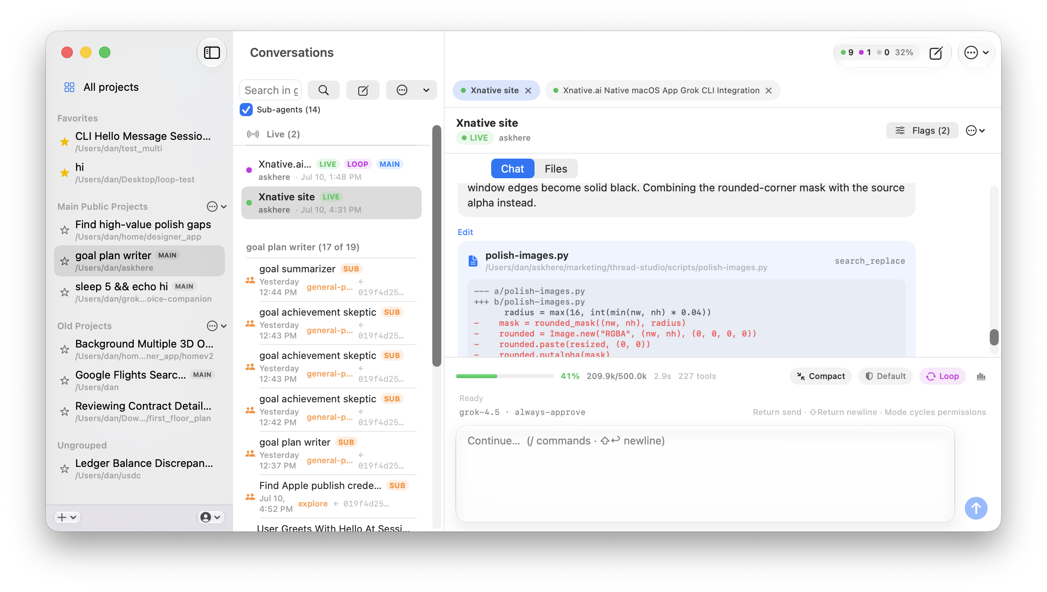This screenshot has width=1047, height=592.
Task: Send message with the up arrow button
Action: coord(976,508)
